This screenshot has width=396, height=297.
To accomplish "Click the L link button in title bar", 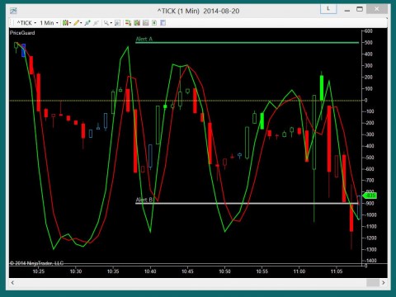I will click(x=328, y=9).
